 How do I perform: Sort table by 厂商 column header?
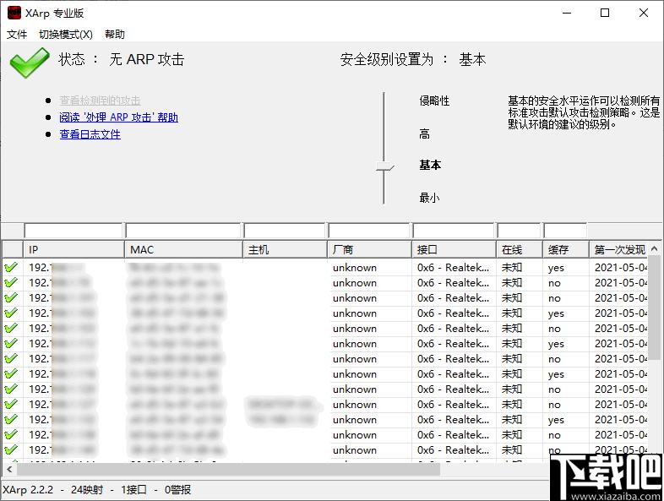369,250
